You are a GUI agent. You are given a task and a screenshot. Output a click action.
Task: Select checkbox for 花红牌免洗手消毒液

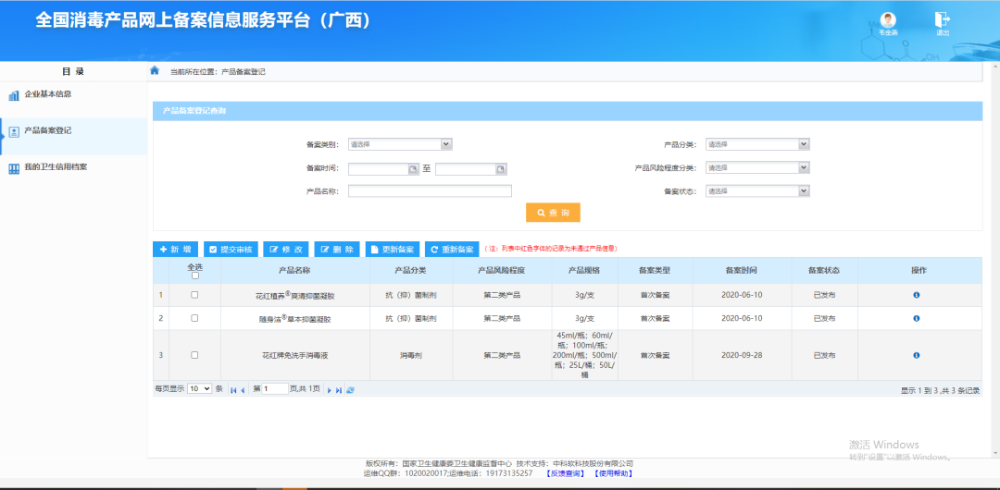[x=194, y=355]
